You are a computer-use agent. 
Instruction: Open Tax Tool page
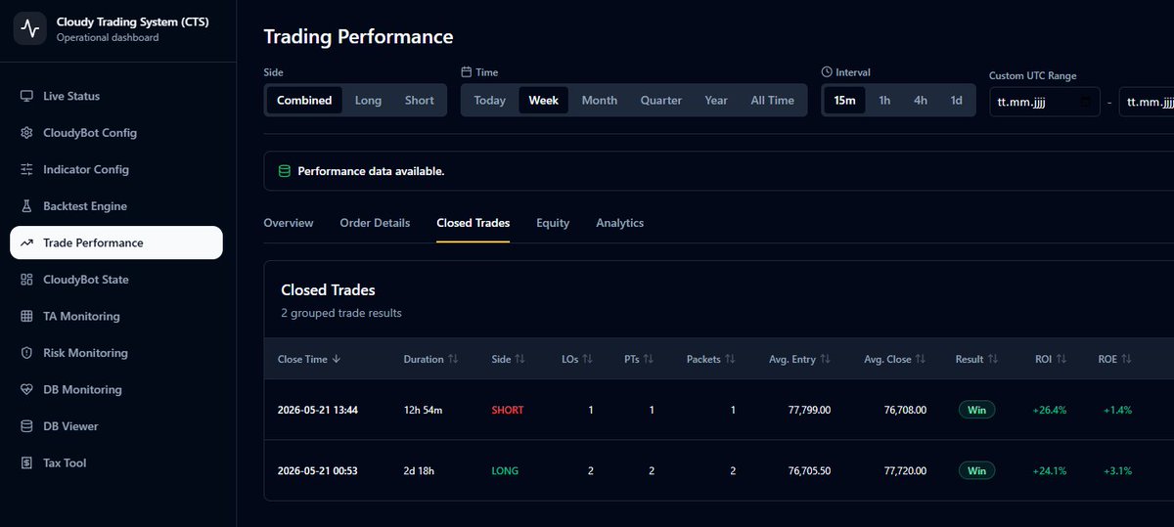(116, 462)
